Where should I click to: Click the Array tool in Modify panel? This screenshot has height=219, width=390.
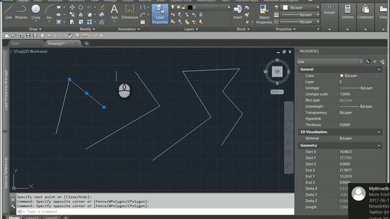pos(90,22)
